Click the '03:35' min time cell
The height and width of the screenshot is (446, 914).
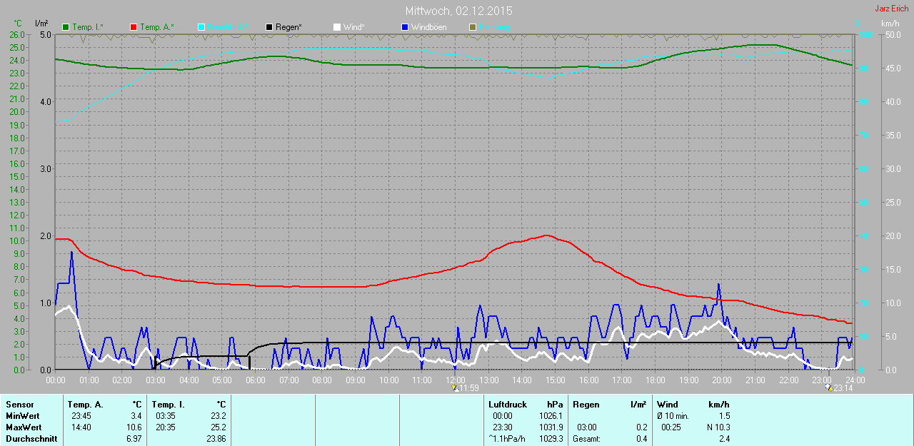(166, 416)
